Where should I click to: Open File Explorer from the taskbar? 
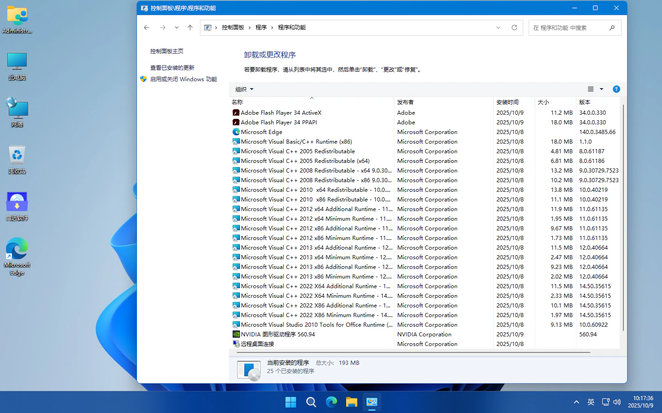click(351, 402)
